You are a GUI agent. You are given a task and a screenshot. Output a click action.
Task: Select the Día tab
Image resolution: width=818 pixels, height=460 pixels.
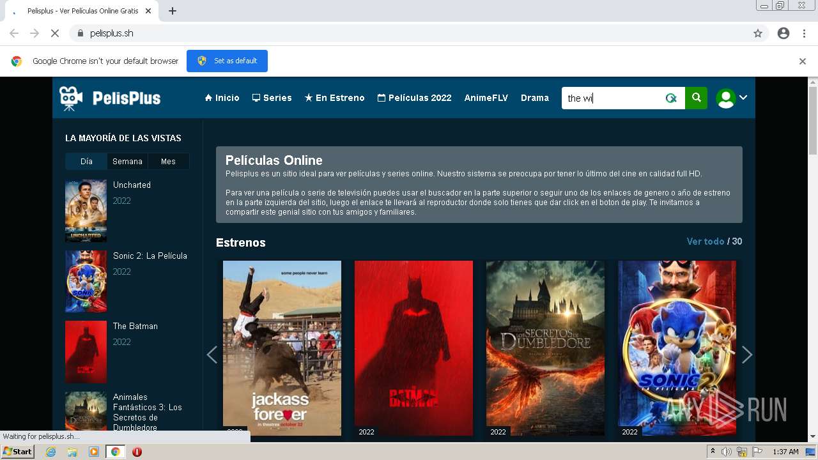pyautogui.click(x=86, y=161)
